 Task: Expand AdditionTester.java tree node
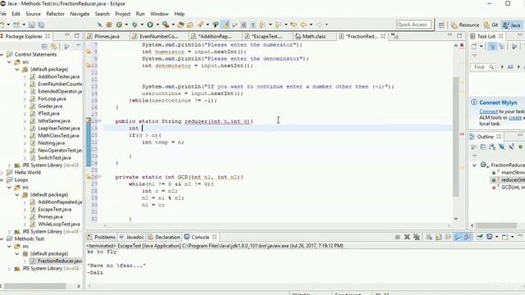point(25,76)
